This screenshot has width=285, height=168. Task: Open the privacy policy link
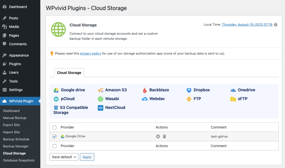point(90,53)
